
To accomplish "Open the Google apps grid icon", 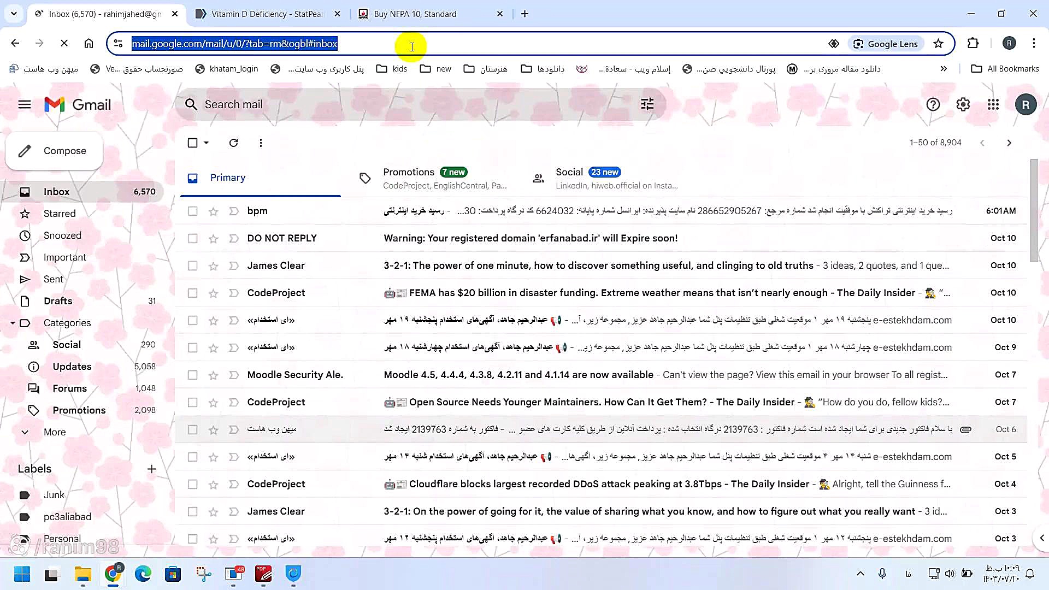I will coord(993,104).
